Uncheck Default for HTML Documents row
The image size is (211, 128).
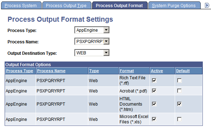click(x=179, y=104)
